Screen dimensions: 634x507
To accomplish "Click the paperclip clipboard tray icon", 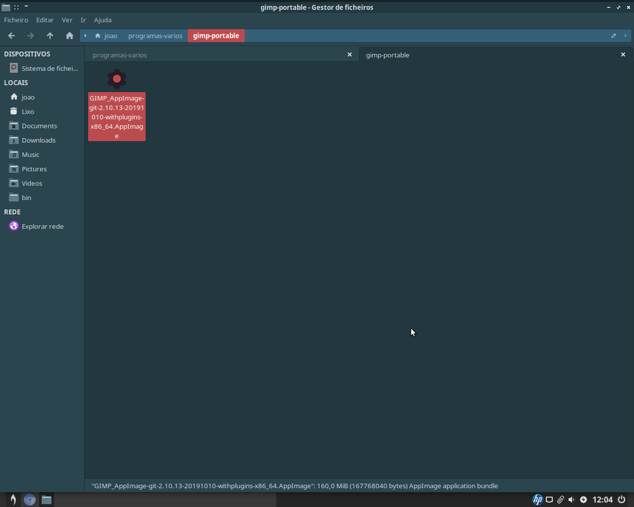I will (x=560, y=500).
